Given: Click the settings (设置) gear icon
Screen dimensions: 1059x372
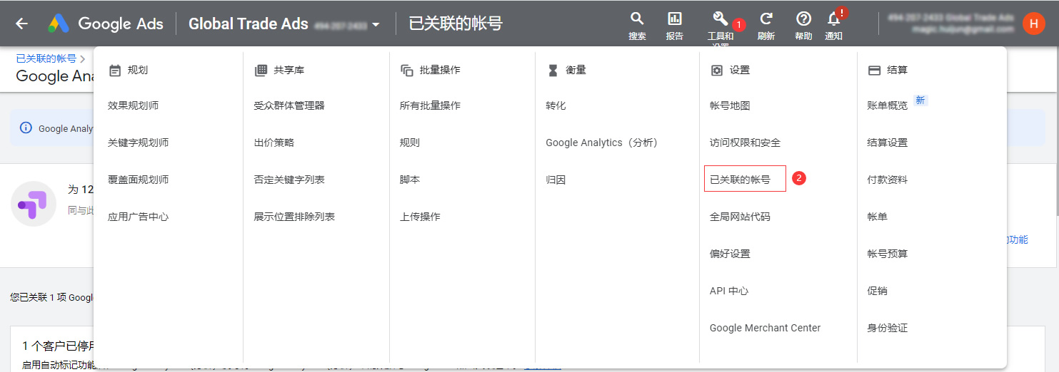Looking at the screenshot, I should click(x=717, y=71).
